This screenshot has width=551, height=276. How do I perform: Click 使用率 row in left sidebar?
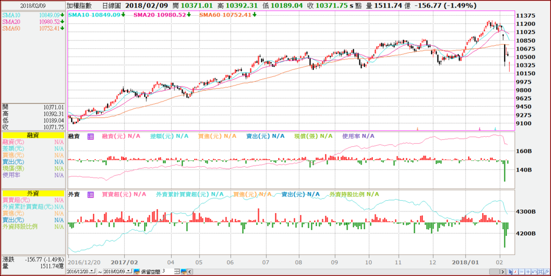click(33, 175)
